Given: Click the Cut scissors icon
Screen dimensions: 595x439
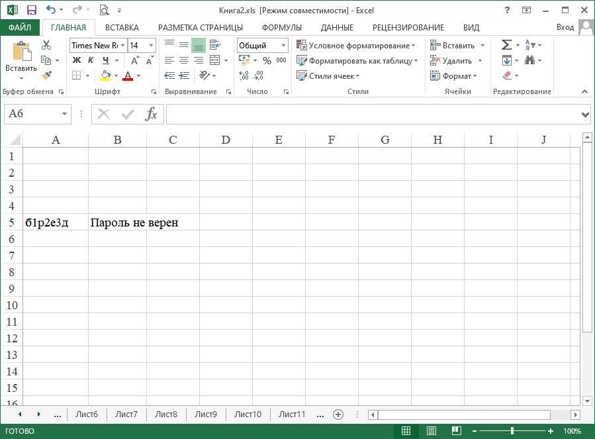Looking at the screenshot, I should coord(46,45).
